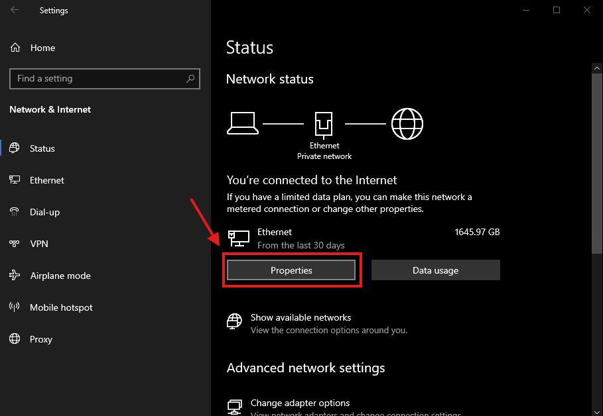This screenshot has height=416, width=603.
Task: Open Change adapter options
Action: pyautogui.click(x=300, y=403)
